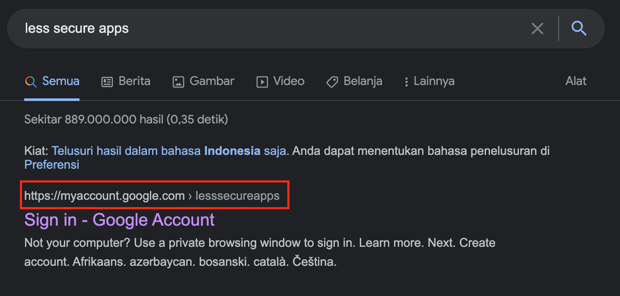Click the highlighted myaccount.google.com breadcrumb URL

tap(105, 195)
